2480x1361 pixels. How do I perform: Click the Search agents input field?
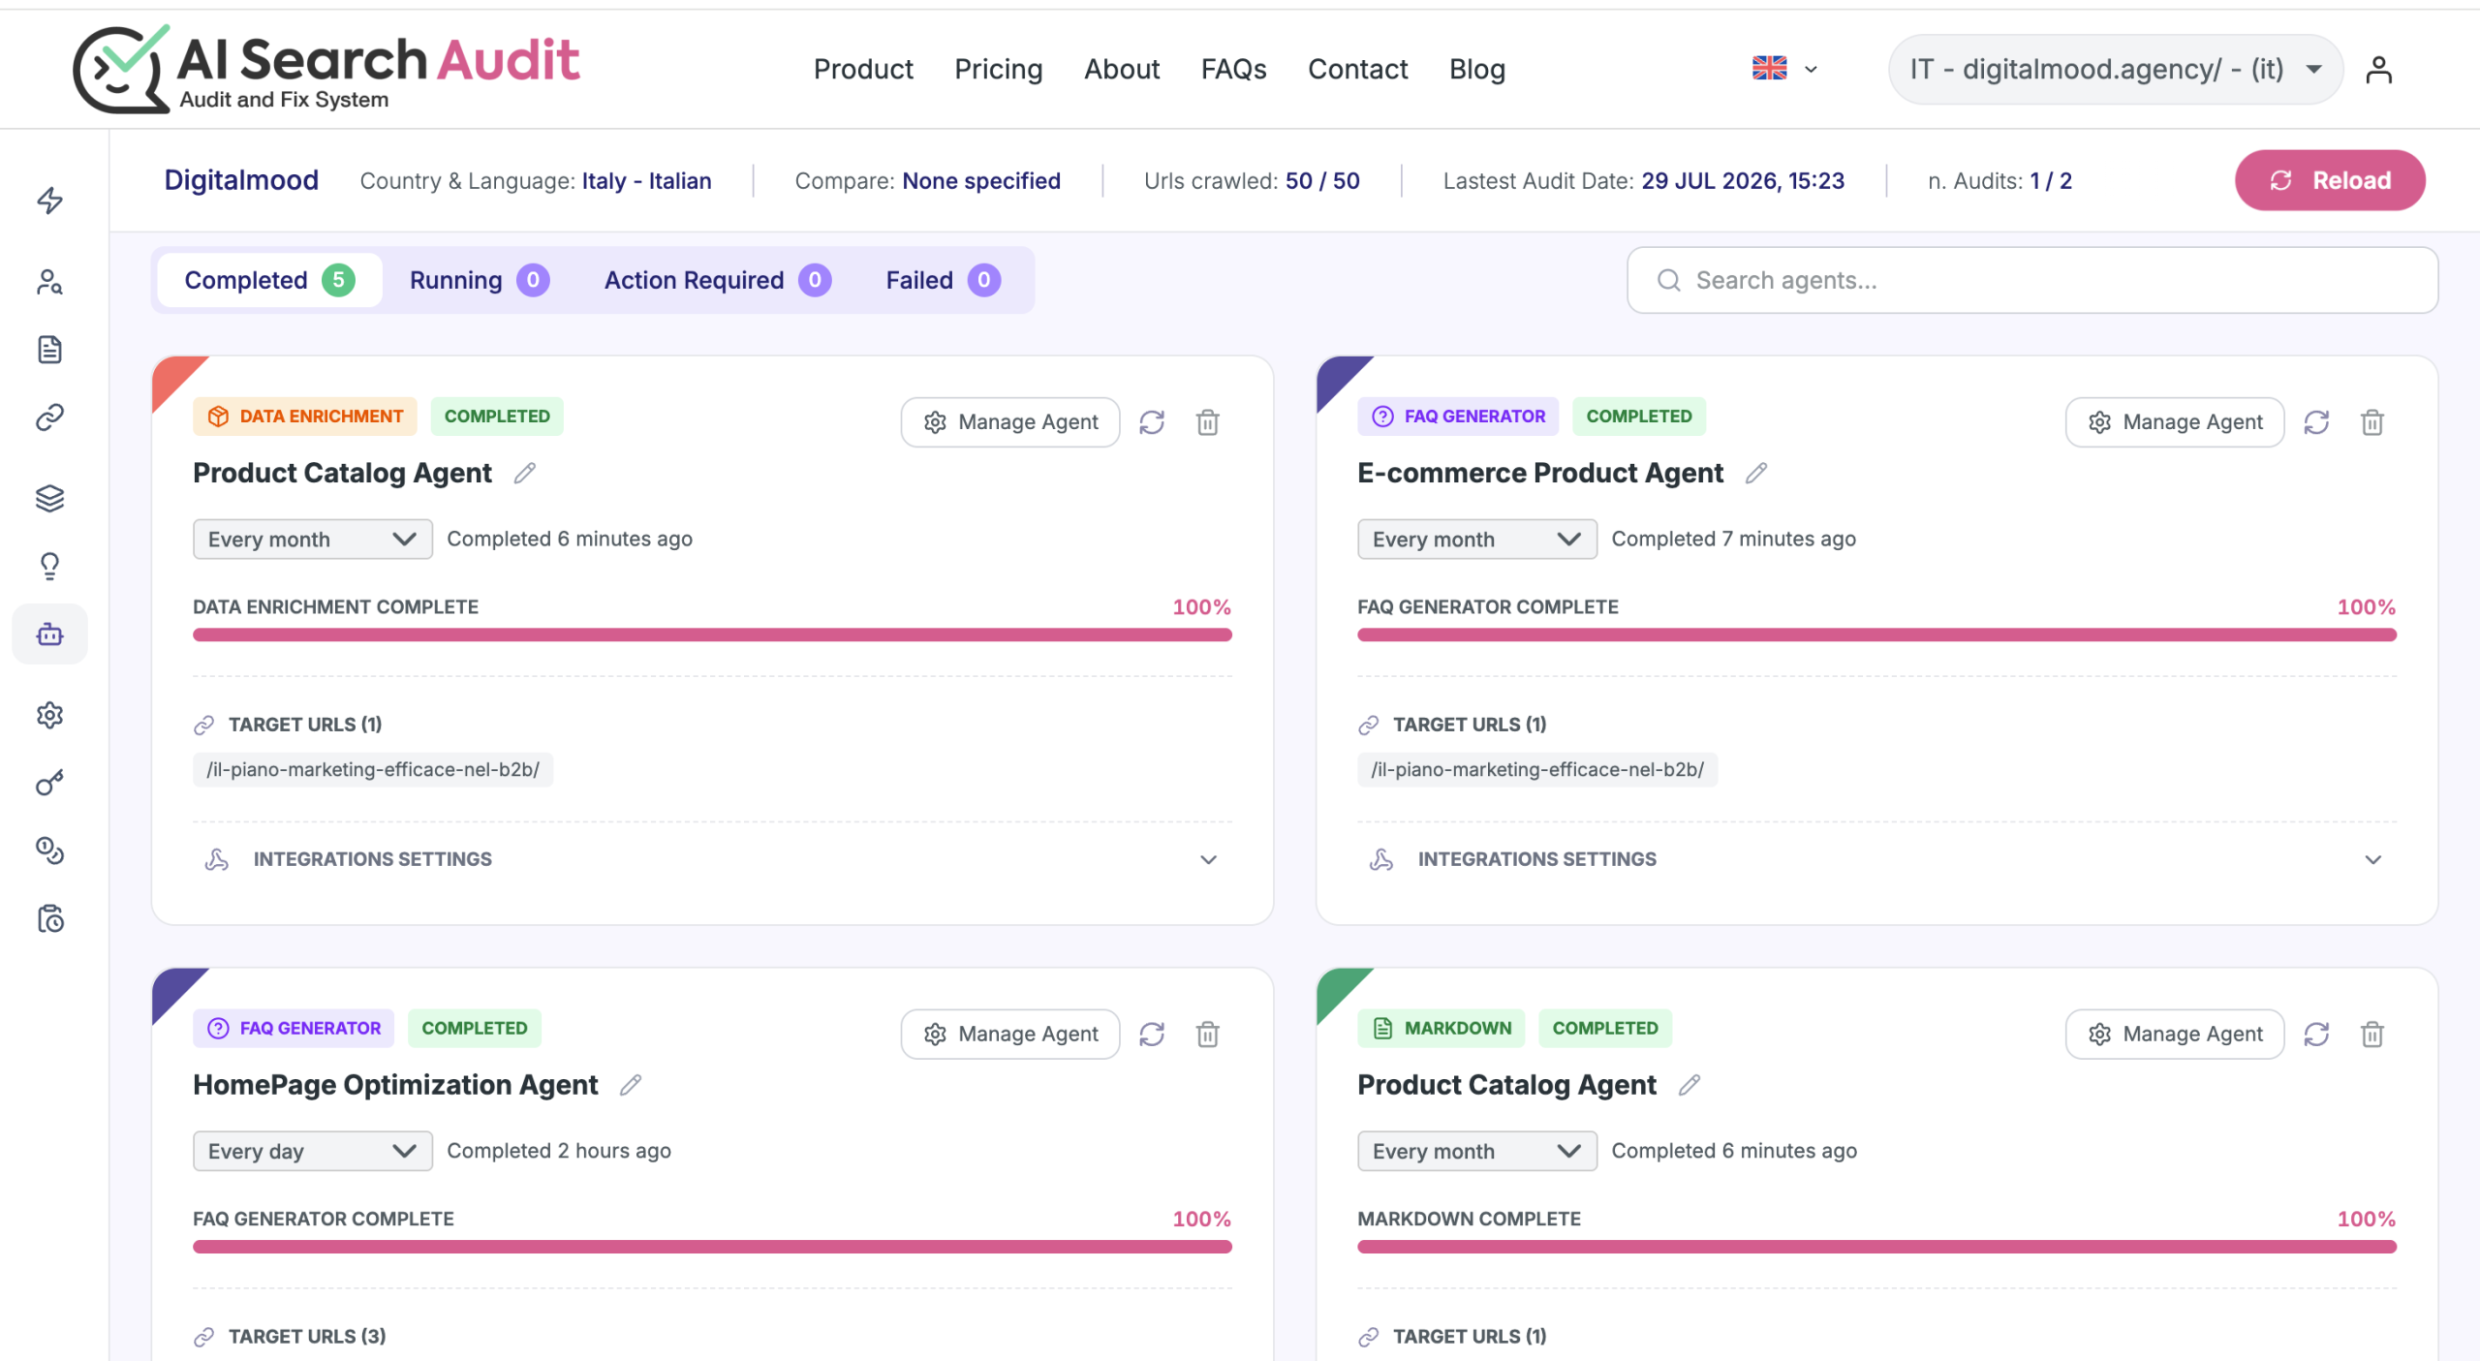pyautogui.click(x=2032, y=280)
